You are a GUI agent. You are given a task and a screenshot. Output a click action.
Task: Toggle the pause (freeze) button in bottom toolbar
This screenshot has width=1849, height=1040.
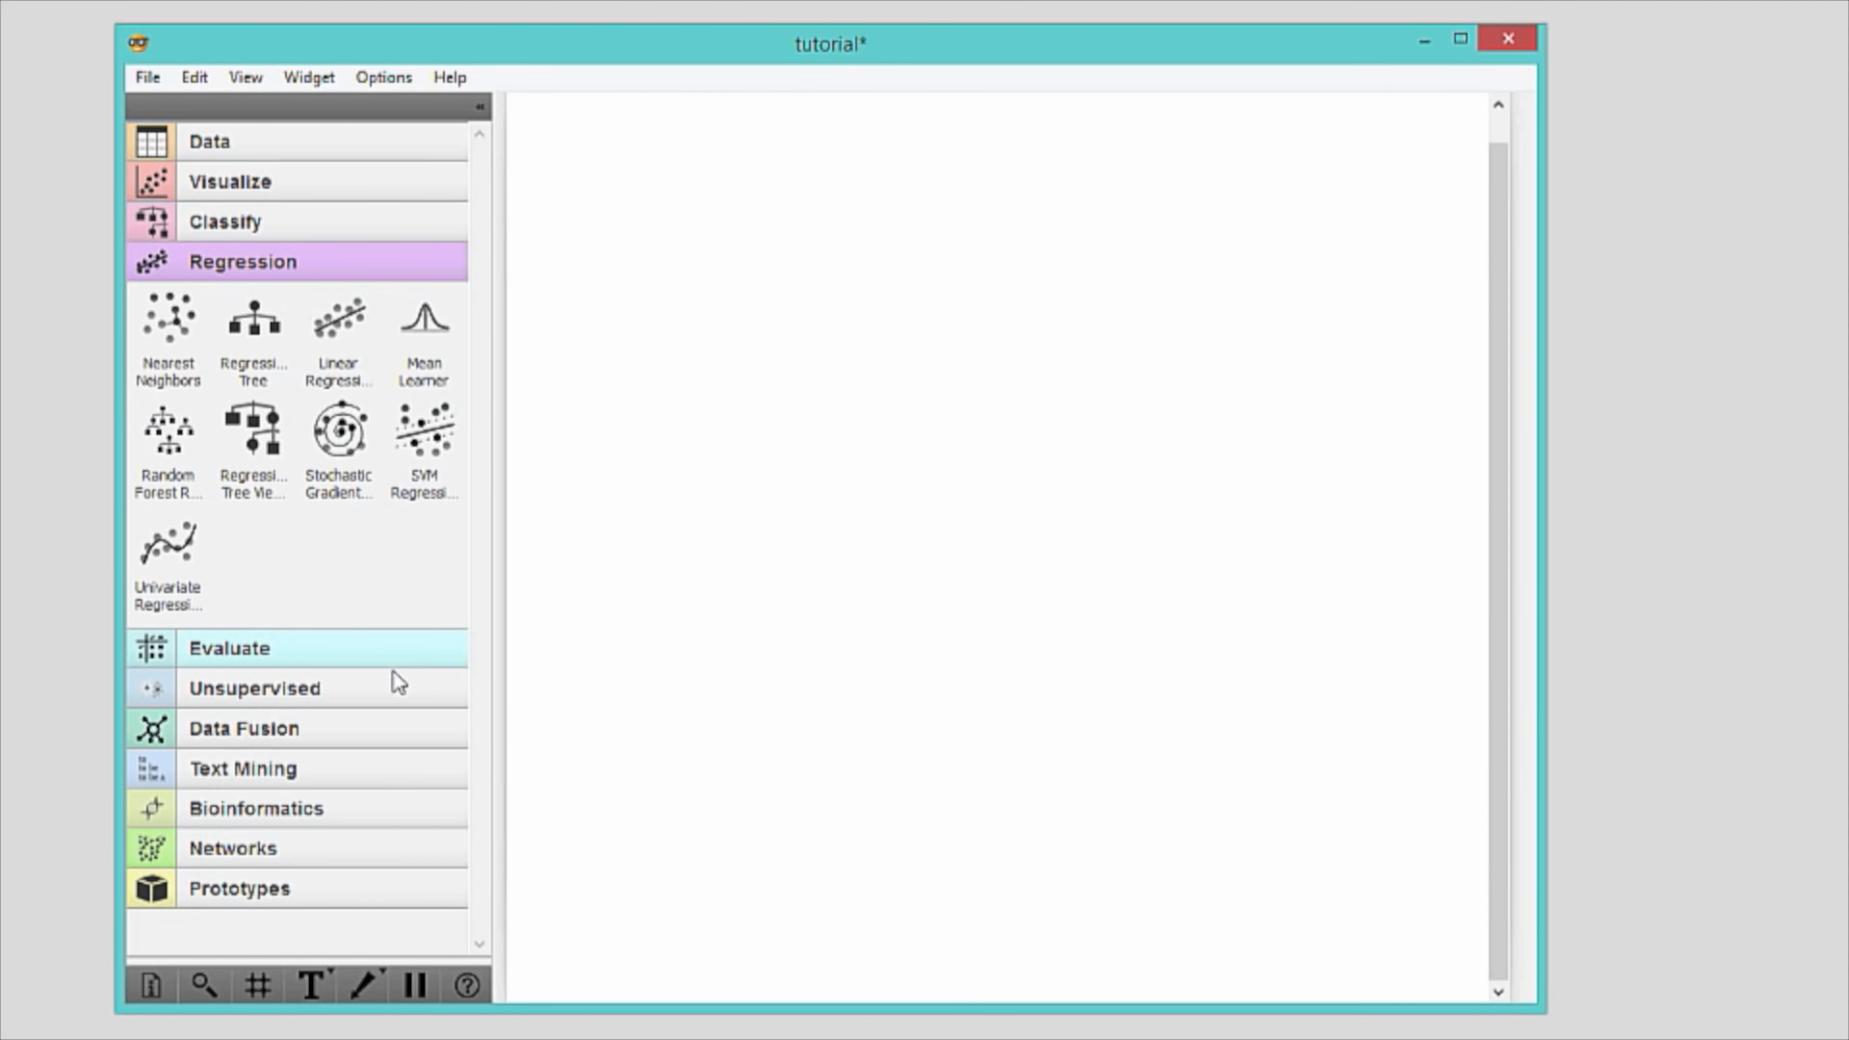pos(415,985)
